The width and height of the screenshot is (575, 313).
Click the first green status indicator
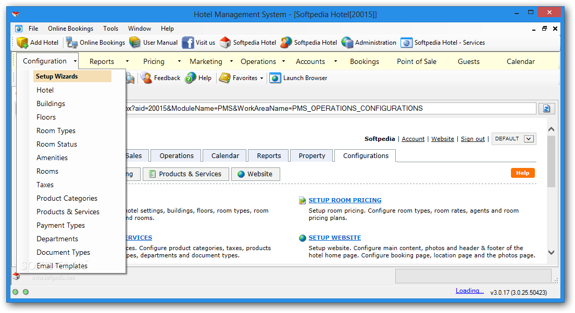(16, 292)
